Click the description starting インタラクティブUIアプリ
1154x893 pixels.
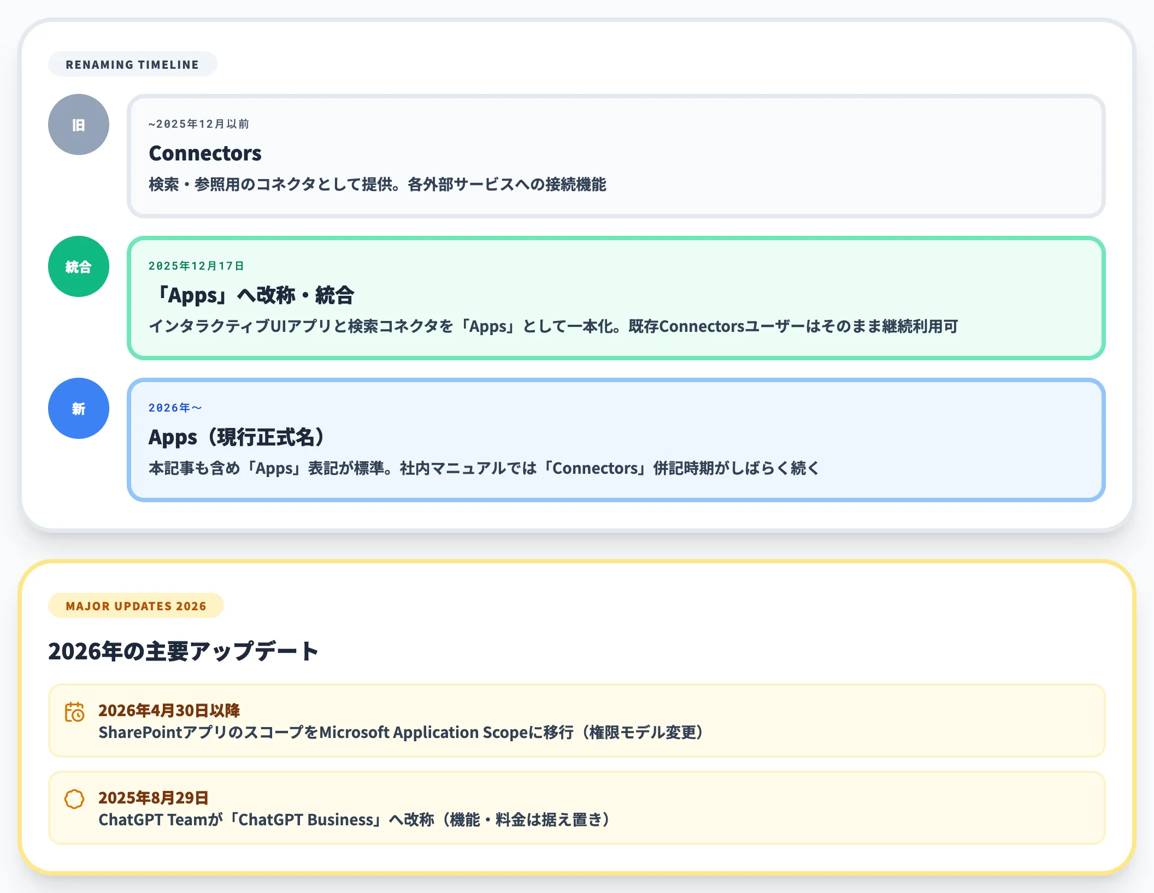[553, 326]
